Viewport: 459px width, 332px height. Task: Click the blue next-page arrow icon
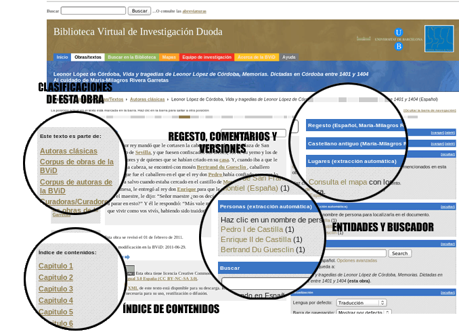tap(127, 257)
